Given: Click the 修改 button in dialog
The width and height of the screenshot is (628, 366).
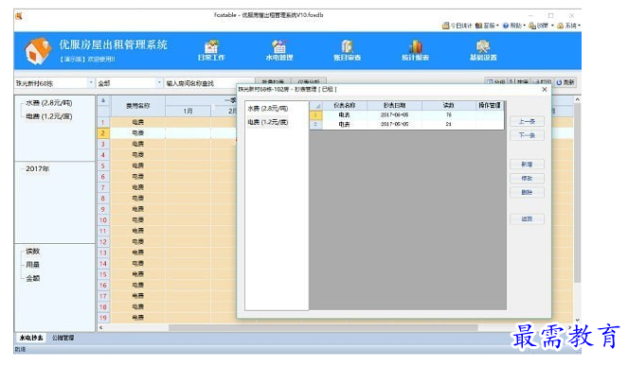Looking at the screenshot, I should 527,179.
